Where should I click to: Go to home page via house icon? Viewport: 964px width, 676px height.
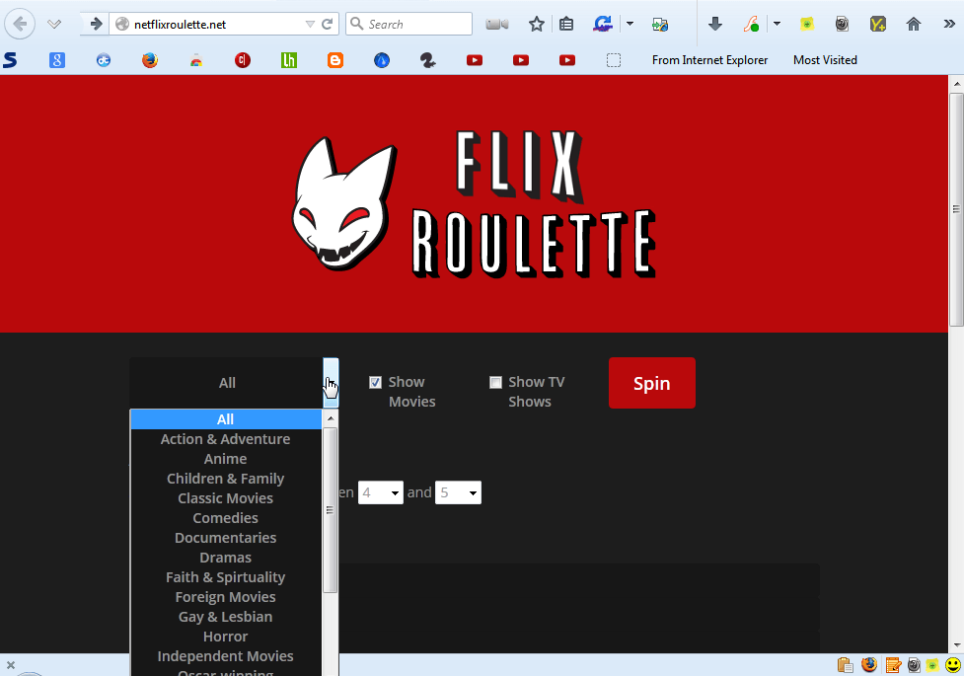(914, 24)
